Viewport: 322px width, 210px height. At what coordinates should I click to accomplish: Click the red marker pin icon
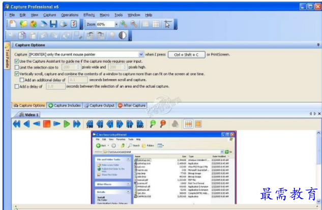[163, 124]
